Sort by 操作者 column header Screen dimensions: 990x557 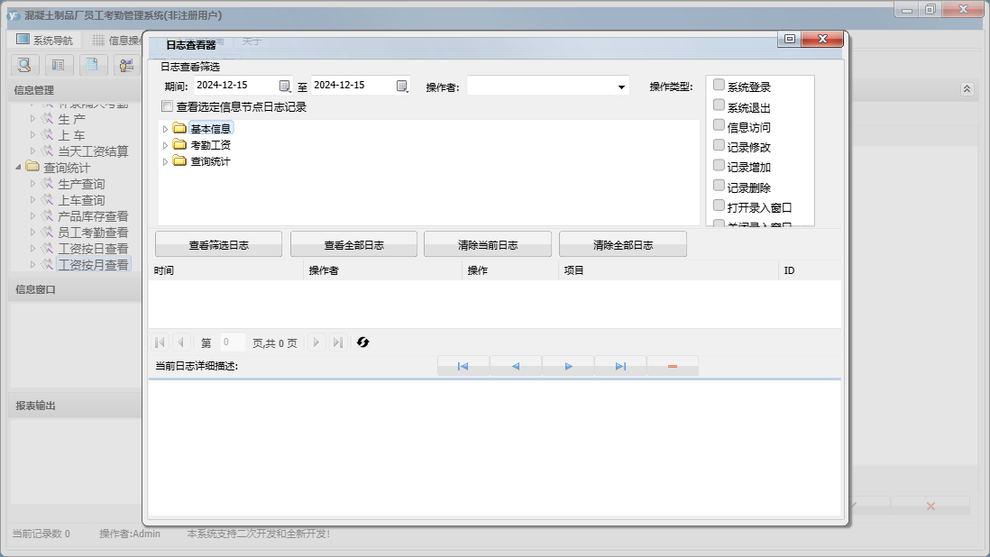382,270
